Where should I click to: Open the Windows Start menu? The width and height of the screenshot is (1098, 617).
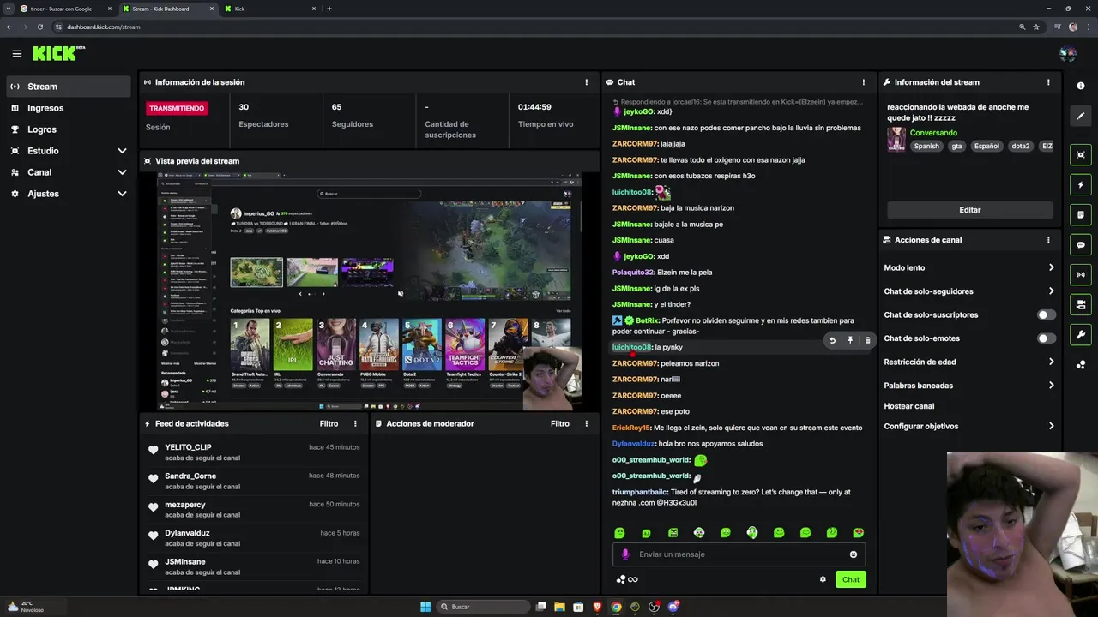coord(425,607)
